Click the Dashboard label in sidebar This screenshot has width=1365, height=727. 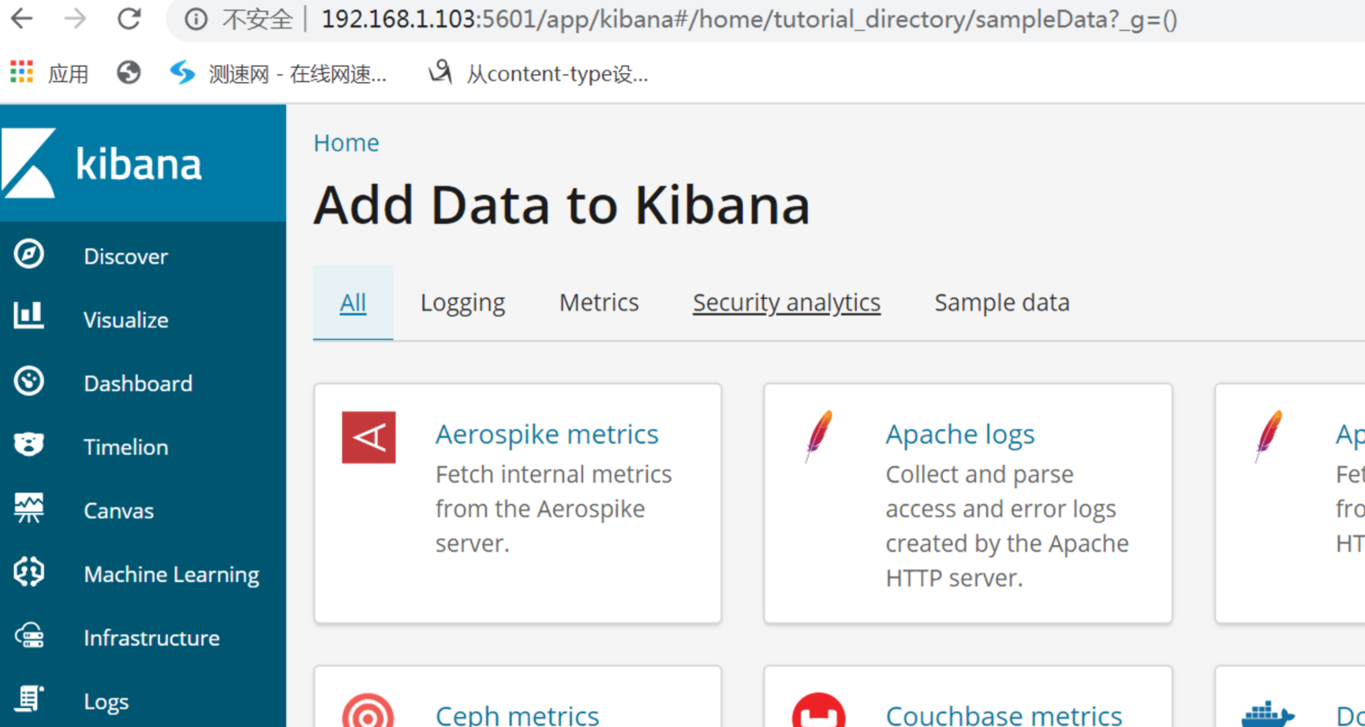click(x=138, y=384)
